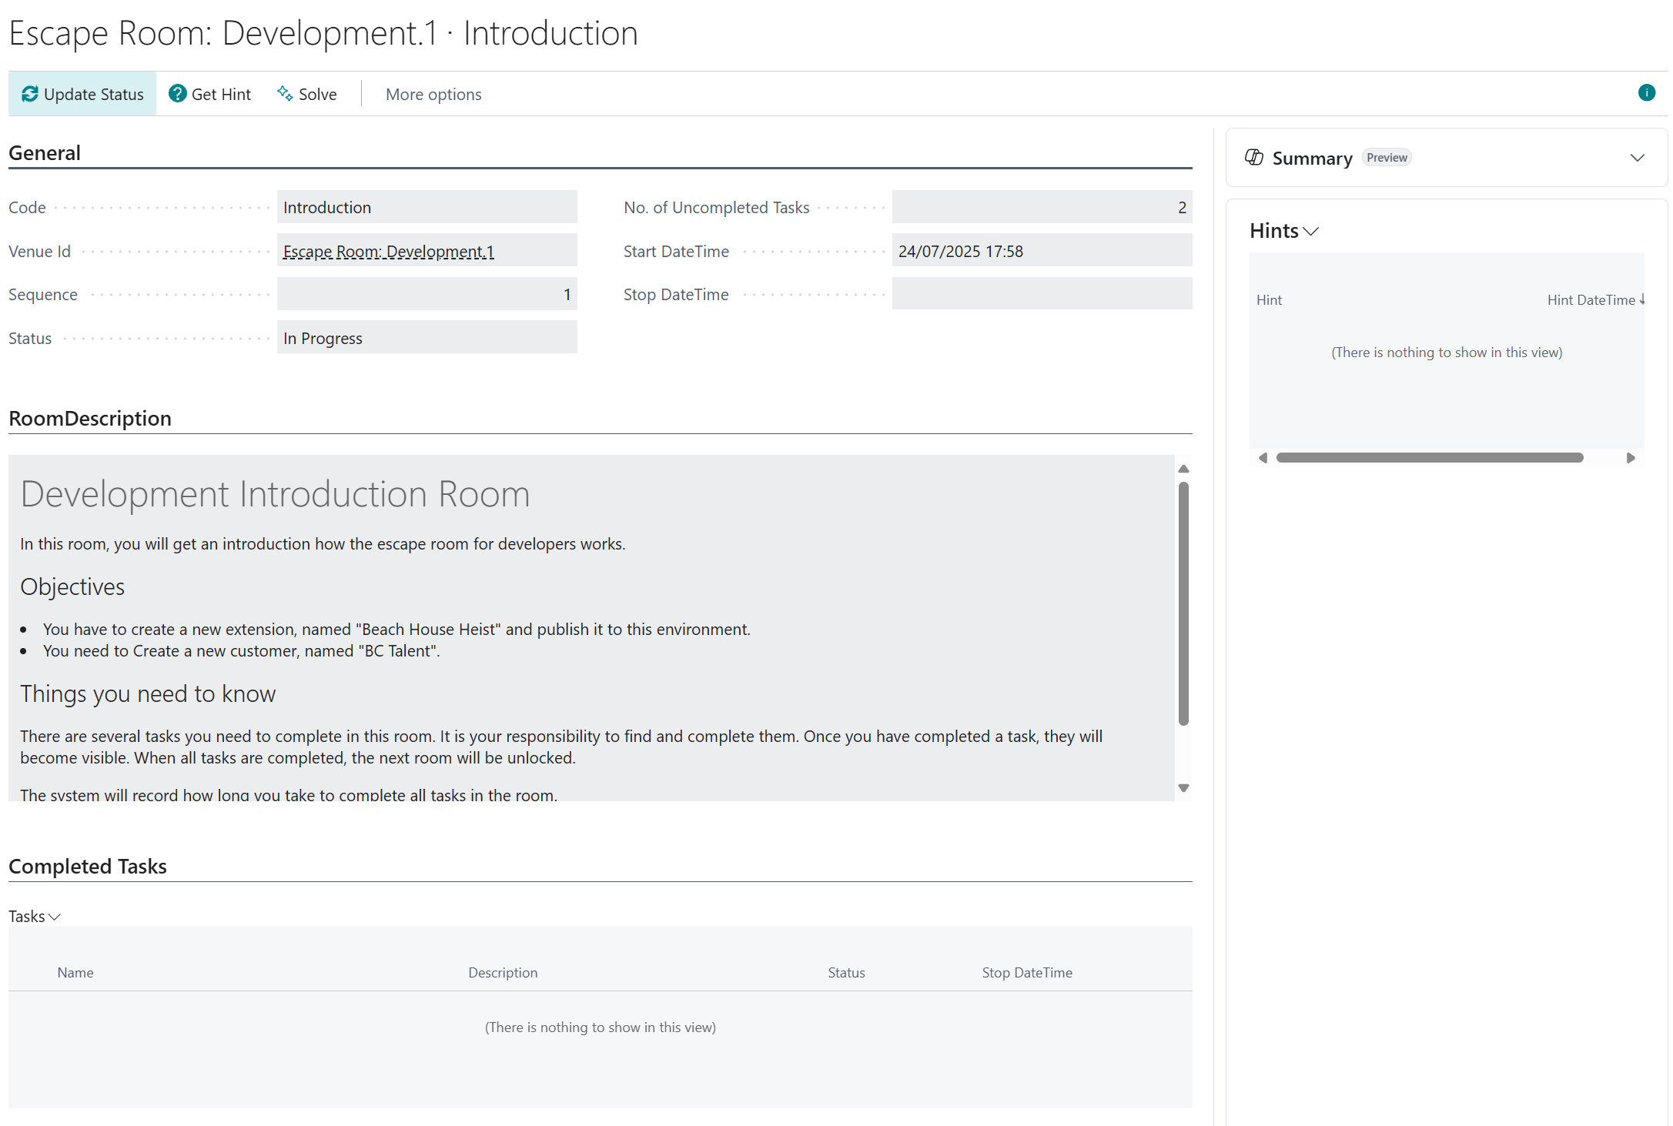This screenshot has height=1126, width=1673.
Task: Click the Hint DateTime column header
Action: 1591,300
